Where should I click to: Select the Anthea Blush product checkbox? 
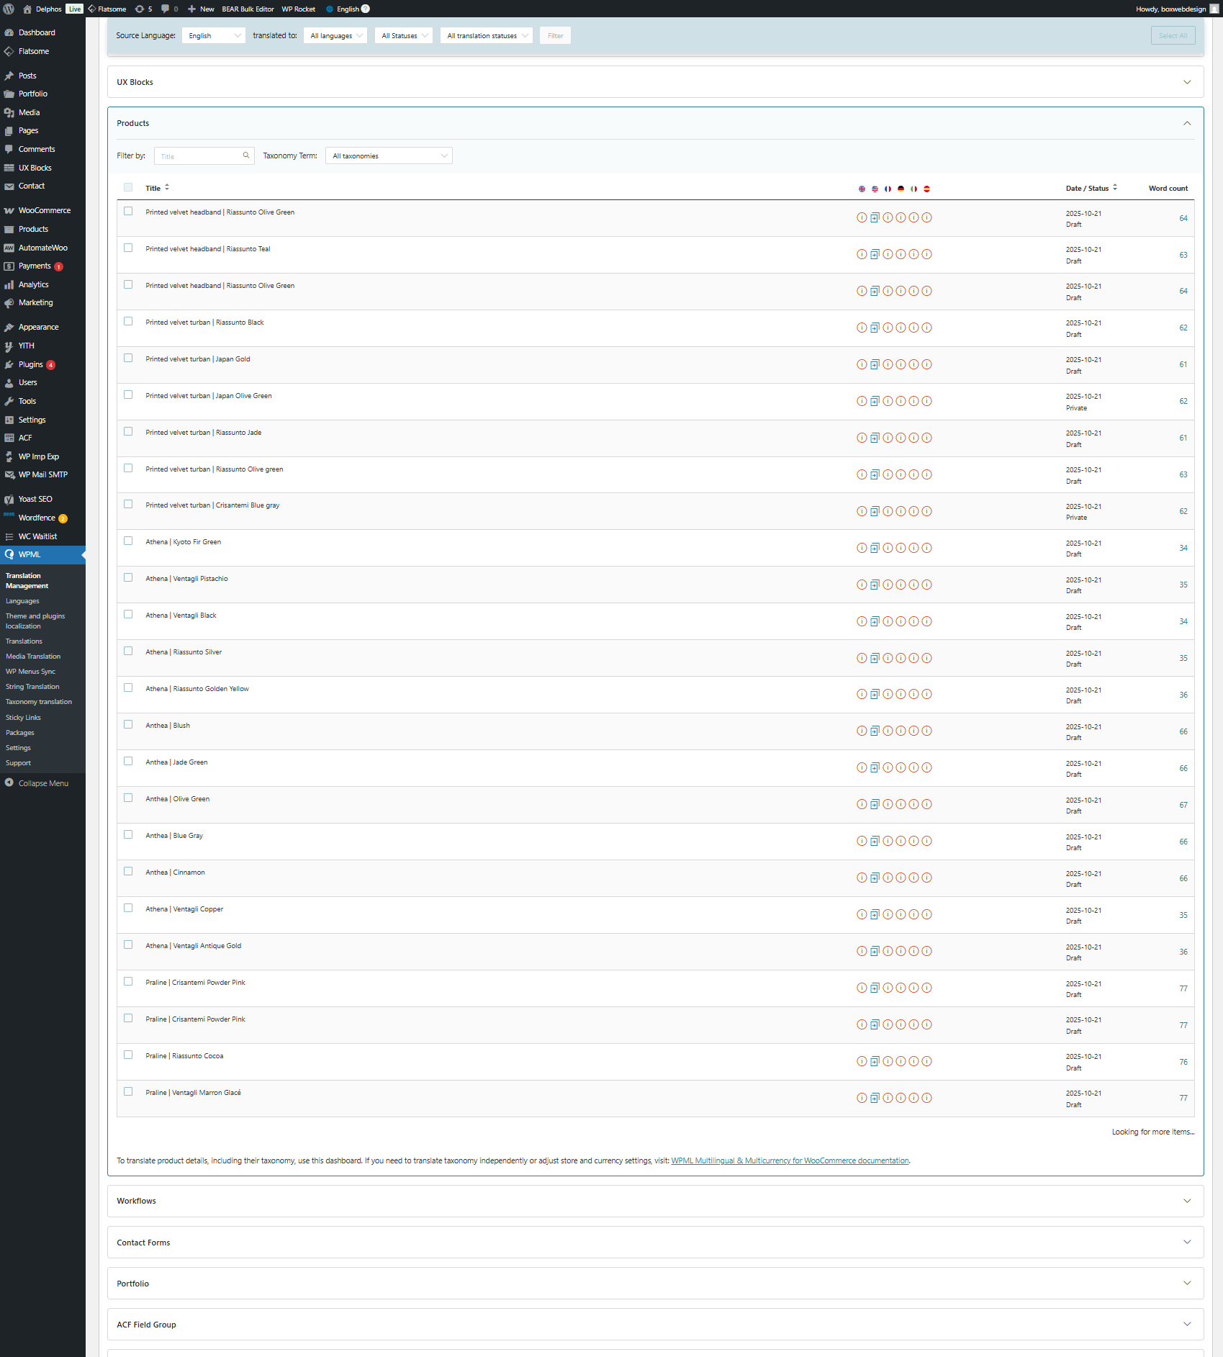[x=128, y=724]
